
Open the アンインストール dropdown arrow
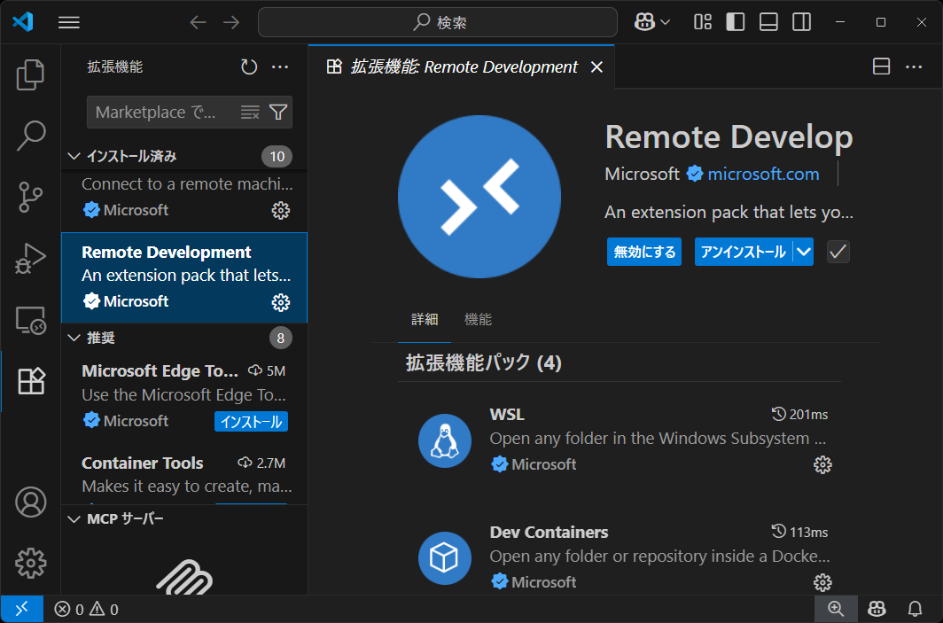pos(804,252)
